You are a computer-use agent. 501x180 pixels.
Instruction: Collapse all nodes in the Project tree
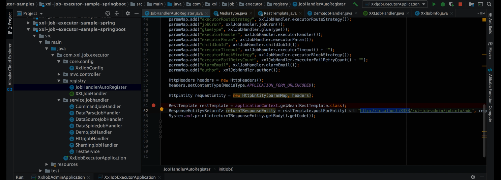pyautogui.click(x=117, y=13)
